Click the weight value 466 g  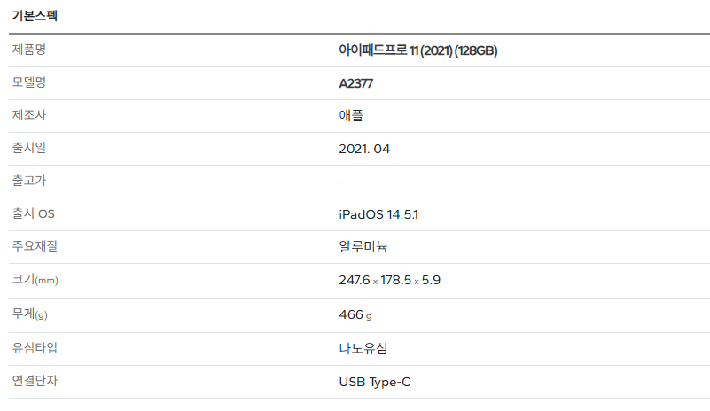coord(355,314)
